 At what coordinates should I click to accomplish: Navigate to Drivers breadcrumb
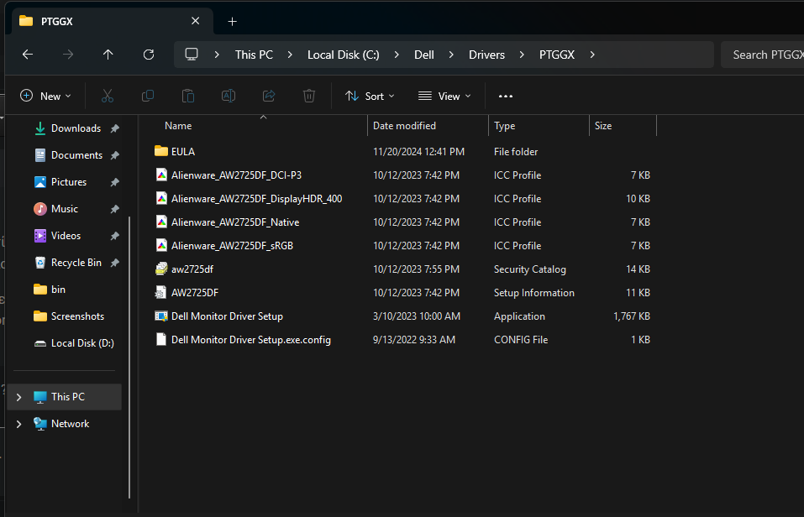coord(486,55)
